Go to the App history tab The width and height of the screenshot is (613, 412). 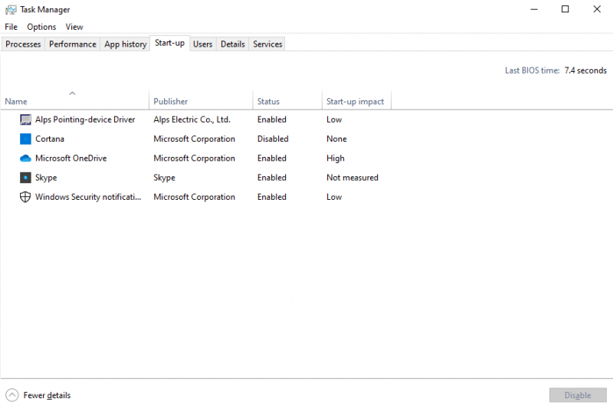pyautogui.click(x=125, y=44)
